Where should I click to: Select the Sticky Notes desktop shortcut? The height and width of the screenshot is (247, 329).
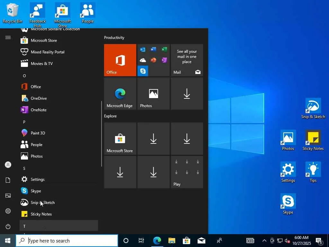313,140
